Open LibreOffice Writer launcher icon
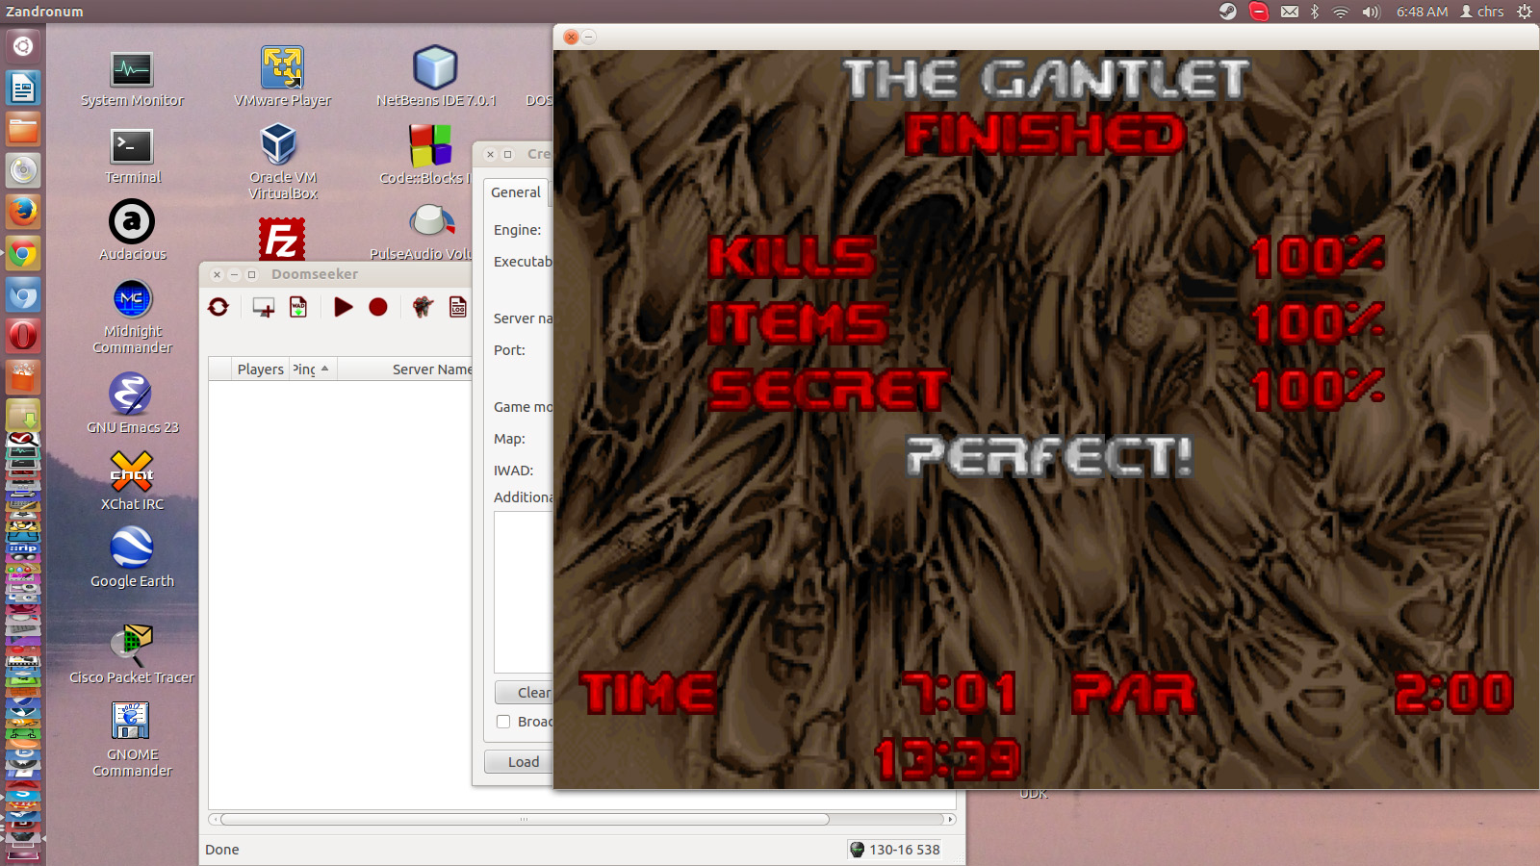This screenshot has height=866, width=1540. pos(23,89)
